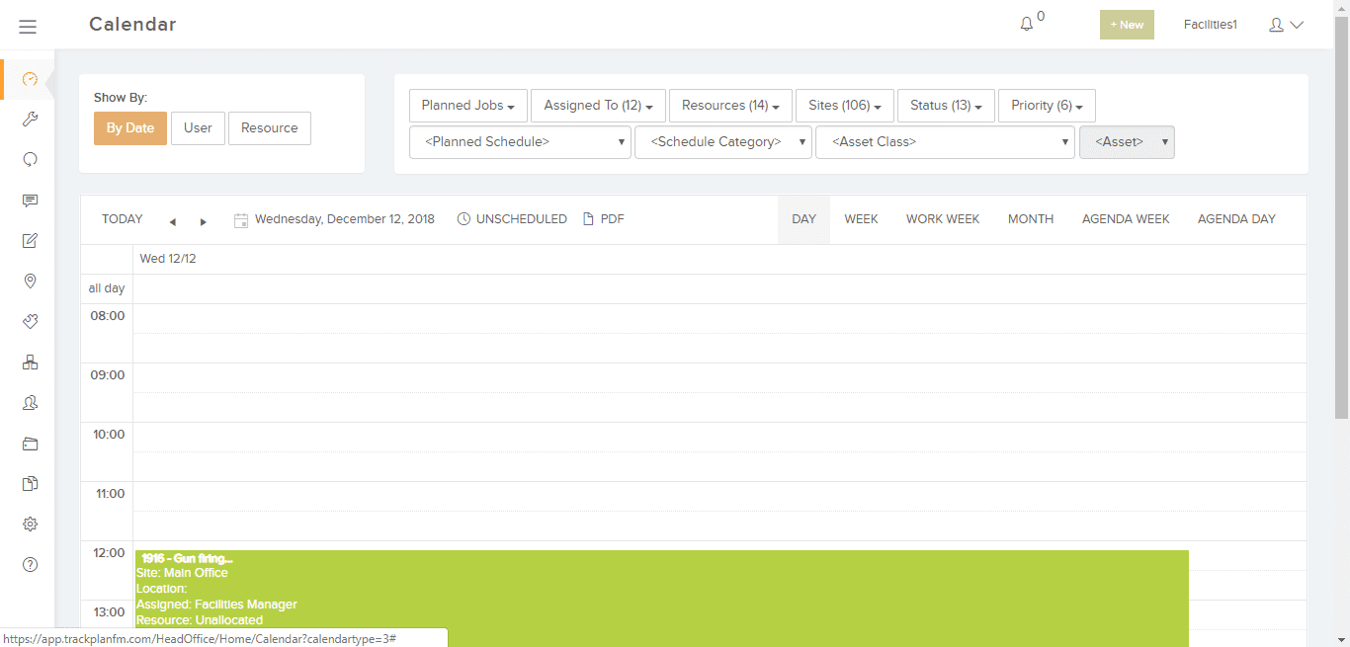Switch to AGENDA DAY view

tap(1236, 219)
